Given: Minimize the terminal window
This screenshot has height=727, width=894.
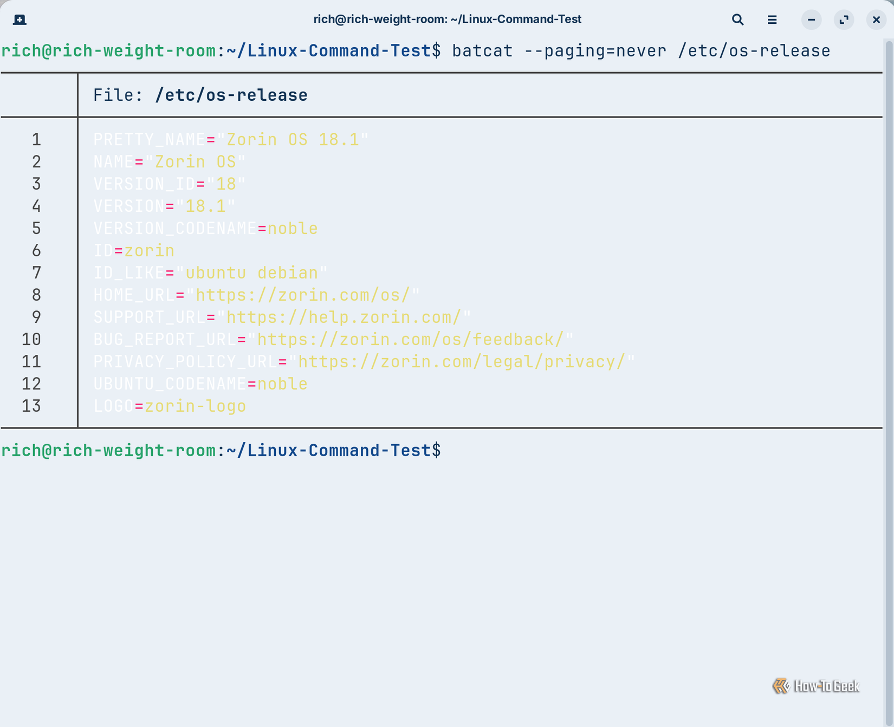Looking at the screenshot, I should tap(811, 20).
